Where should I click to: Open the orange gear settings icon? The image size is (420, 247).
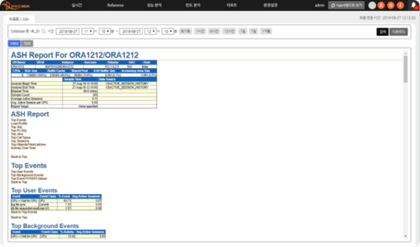(390, 6)
